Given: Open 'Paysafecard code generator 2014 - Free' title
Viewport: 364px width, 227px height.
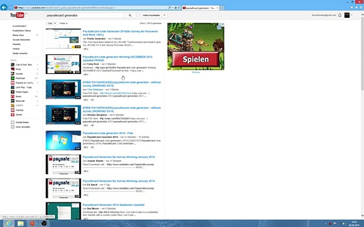Looking at the screenshot, I should tap(108, 133).
